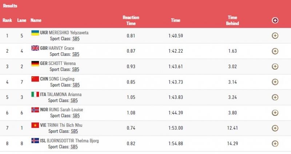Click the Norway flag icon
The width and height of the screenshot is (291, 154).
35,110
